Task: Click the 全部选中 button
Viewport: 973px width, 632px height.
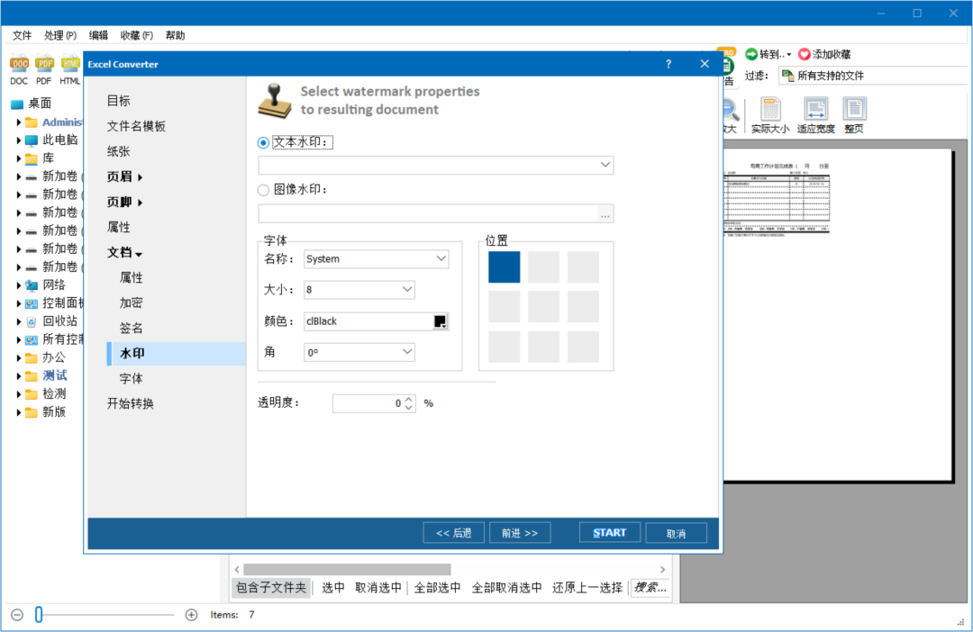Action: coord(438,587)
